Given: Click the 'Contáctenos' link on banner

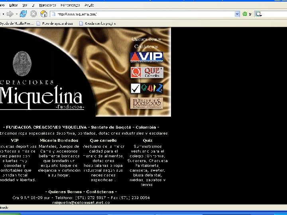Looking at the screenshot, I should pyautogui.click(x=146, y=47).
